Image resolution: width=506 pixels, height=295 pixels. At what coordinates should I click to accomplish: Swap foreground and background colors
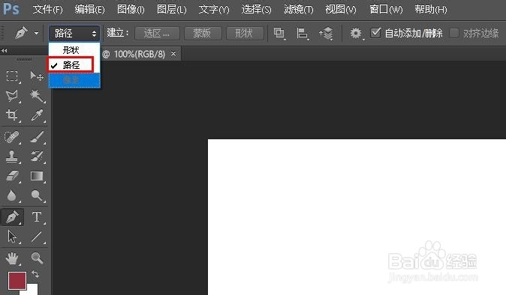click(35, 274)
